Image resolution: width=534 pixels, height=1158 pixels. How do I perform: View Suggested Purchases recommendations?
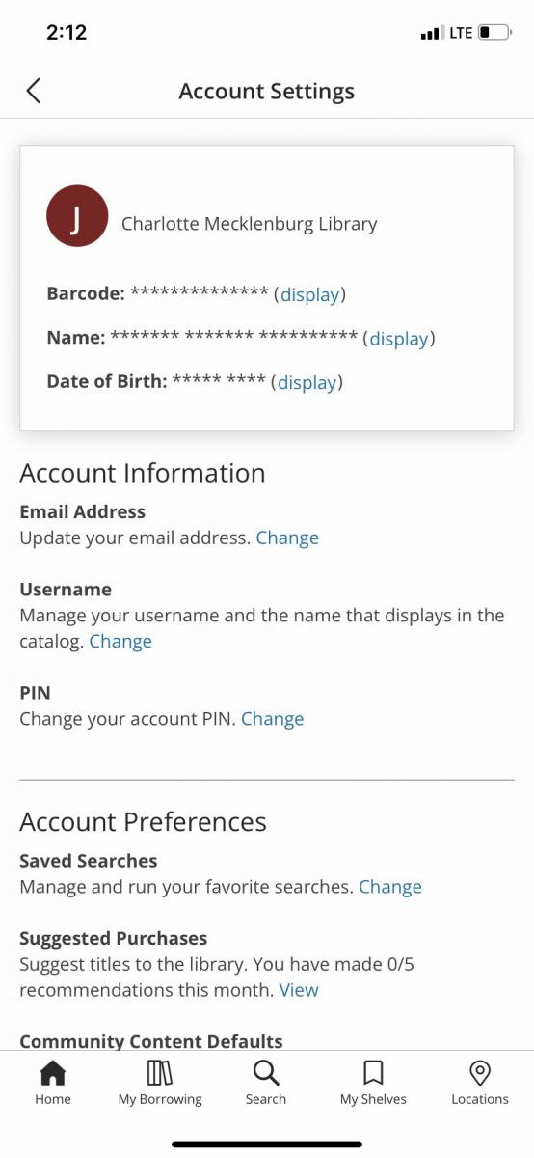click(299, 990)
